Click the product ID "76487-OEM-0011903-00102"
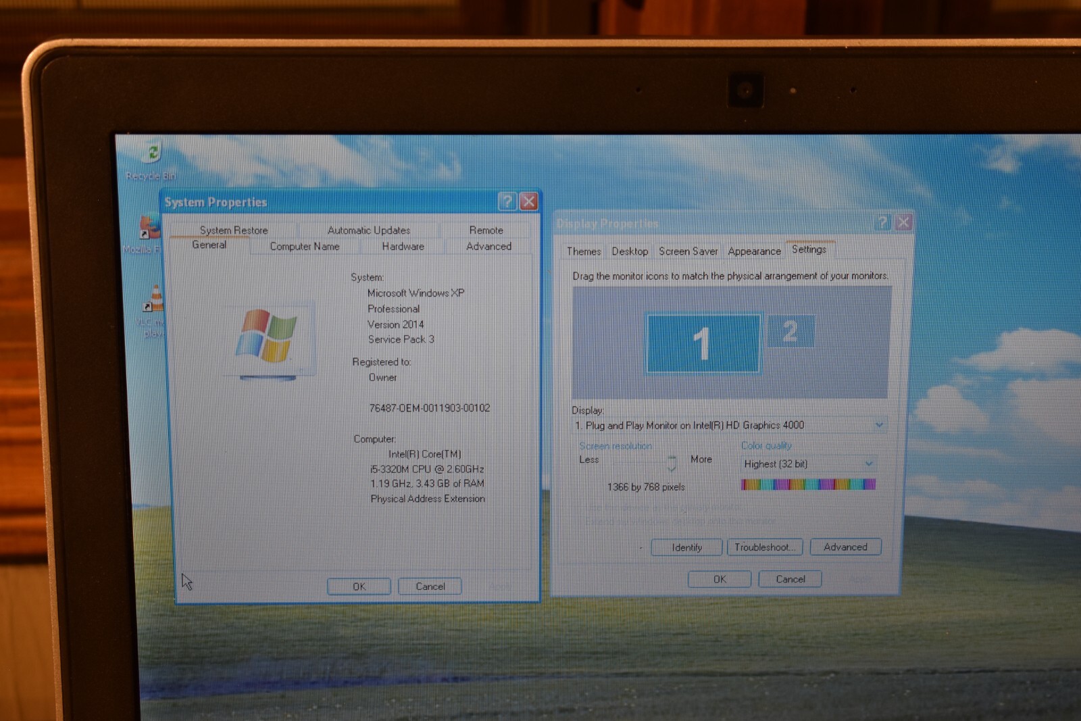This screenshot has height=721, width=1081. (x=430, y=407)
